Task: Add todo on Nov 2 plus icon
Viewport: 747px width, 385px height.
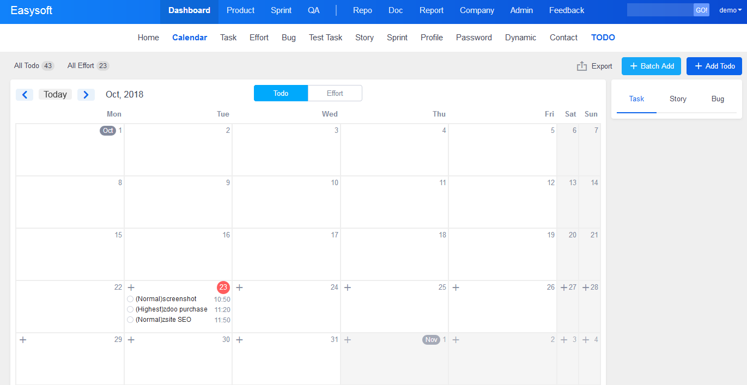Action: point(456,340)
